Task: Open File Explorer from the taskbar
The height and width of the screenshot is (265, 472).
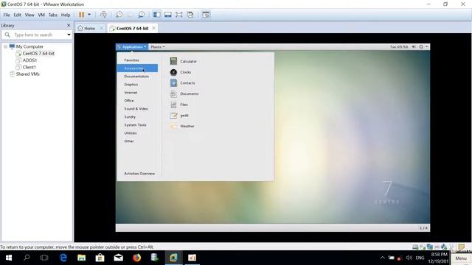Action: (x=82, y=258)
